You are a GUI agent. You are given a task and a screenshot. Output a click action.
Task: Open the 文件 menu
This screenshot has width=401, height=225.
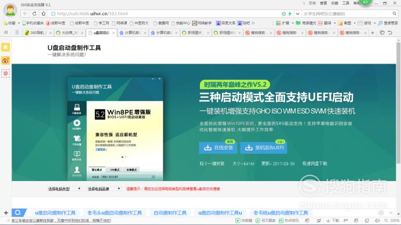tap(312, 3)
